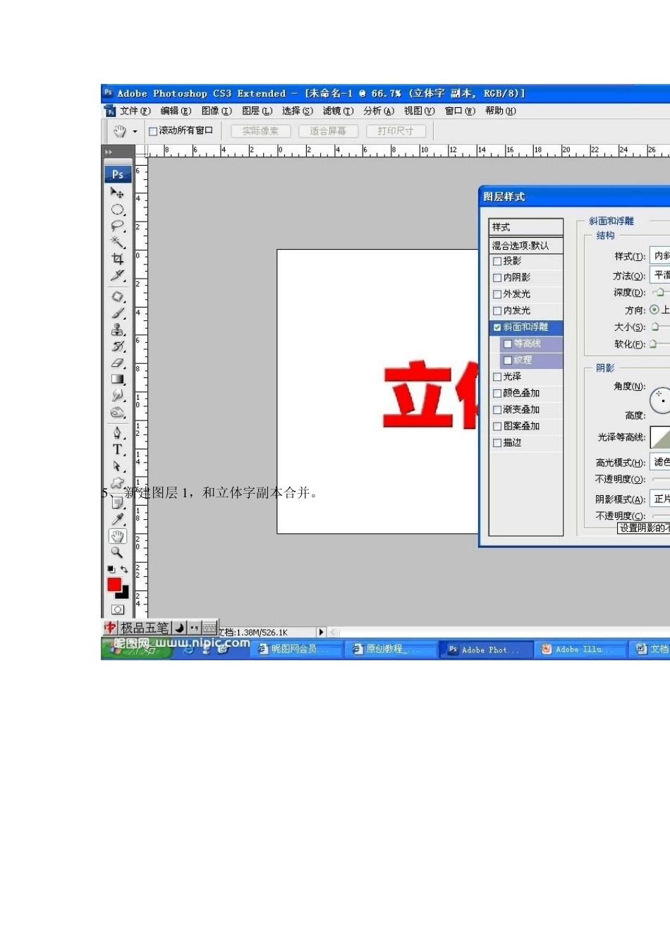This screenshot has width=670, height=948.
Task: Click the swap foreground/background colors arrow
Action: point(124,569)
